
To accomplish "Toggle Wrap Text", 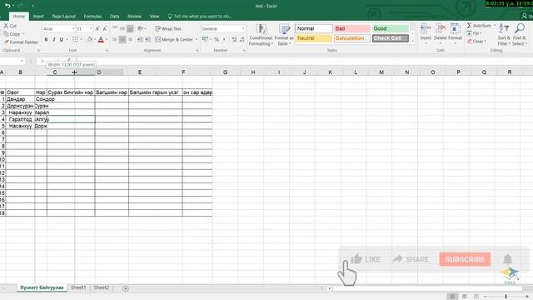I will (x=168, y=29).
